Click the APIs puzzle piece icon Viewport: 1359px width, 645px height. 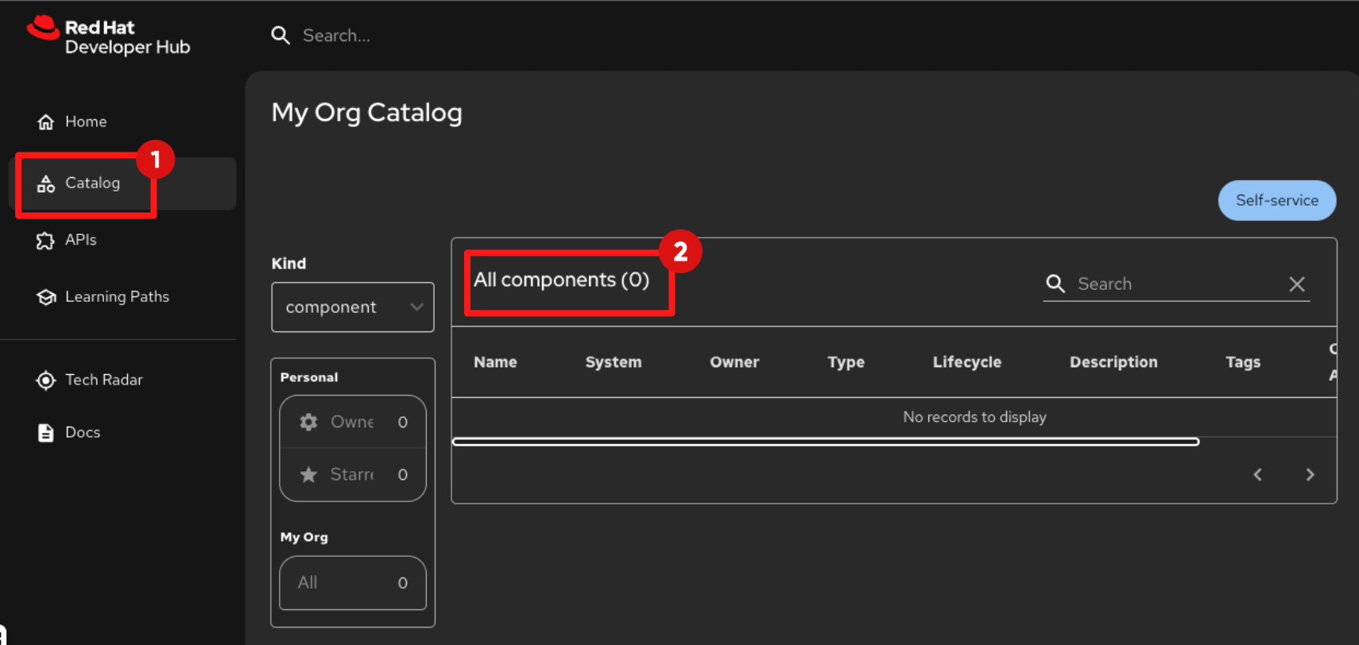[46, 241]
